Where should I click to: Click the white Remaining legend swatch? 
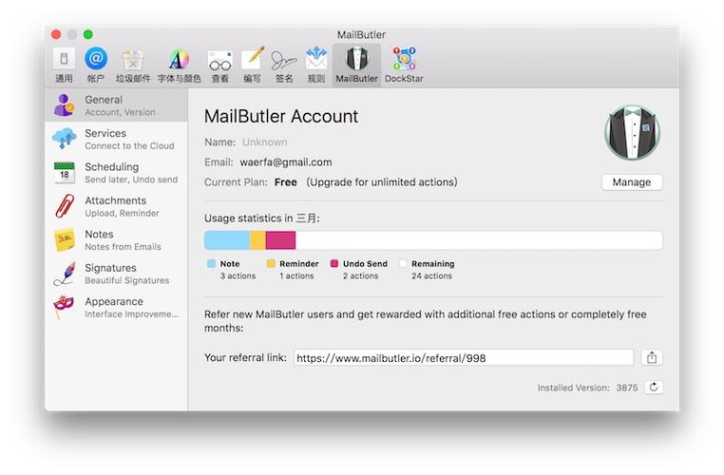(x=403, y=263)
